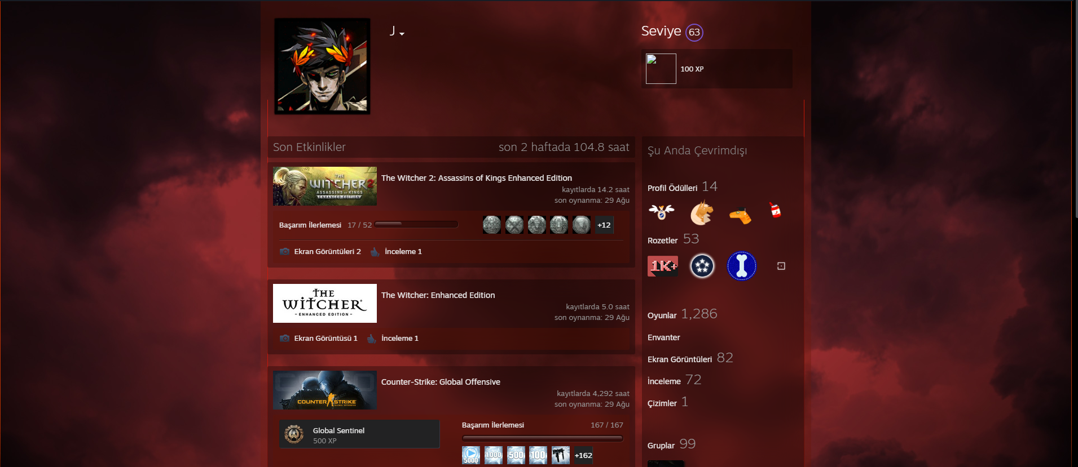The image size is (1078, 467).
Task: Open The Witcher: Enhanced Edition capsule image
Action: point(325,303)
